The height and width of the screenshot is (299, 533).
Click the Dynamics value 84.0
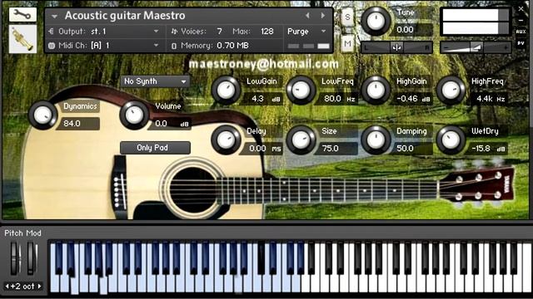click(78, 124)
